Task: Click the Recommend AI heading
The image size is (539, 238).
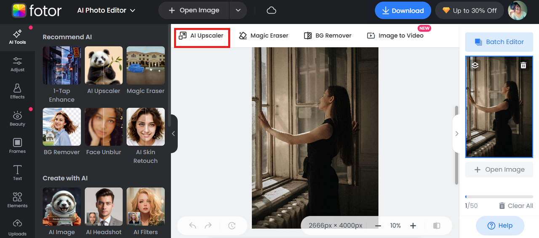Action: tap(67, 37)
